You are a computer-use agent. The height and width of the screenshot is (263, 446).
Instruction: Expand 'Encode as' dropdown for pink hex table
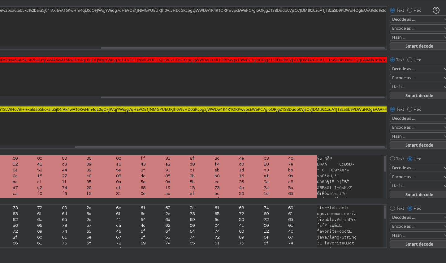[418, 177]
